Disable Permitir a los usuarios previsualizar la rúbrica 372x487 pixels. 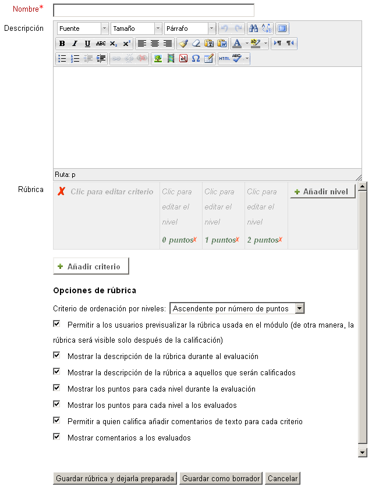[x=56, y=324]
